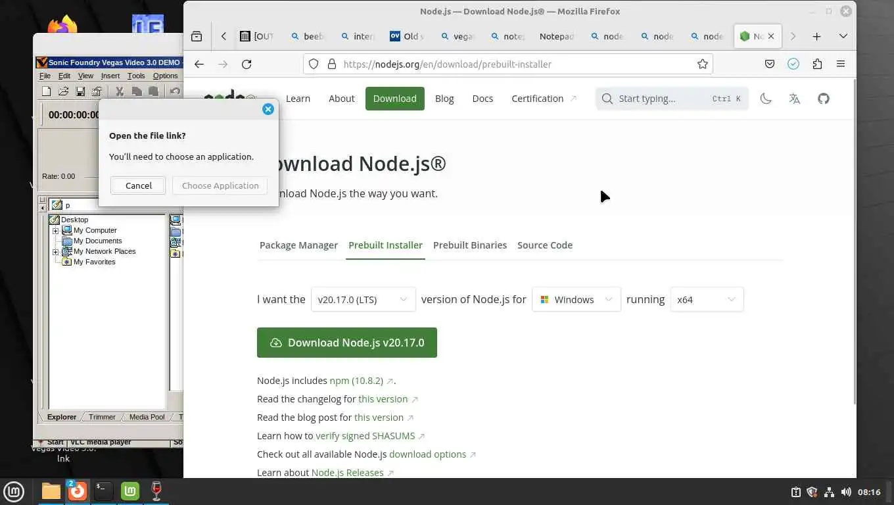Open the Options menu in Vegas
Screen dimensions: 894x505
(165, 76)
